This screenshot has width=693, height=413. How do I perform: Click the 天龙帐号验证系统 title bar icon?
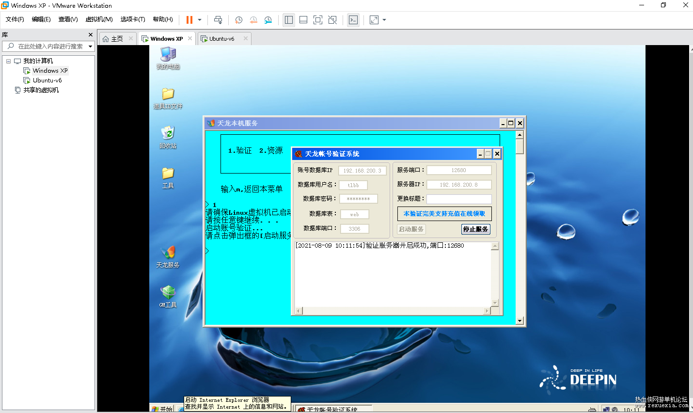[299, 154]
